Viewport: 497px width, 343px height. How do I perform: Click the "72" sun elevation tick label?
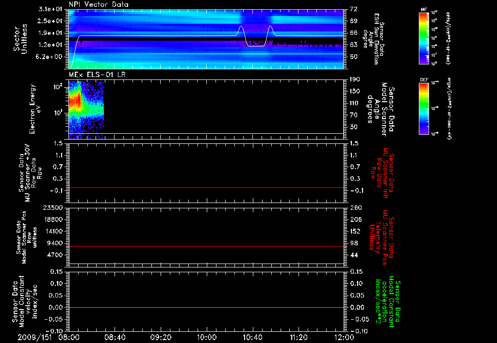coord(353,9)
